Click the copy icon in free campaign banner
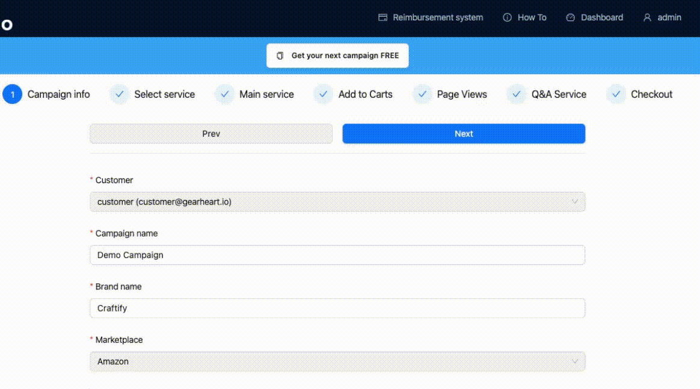Screen dimensions: 700x389 (280, 56)
